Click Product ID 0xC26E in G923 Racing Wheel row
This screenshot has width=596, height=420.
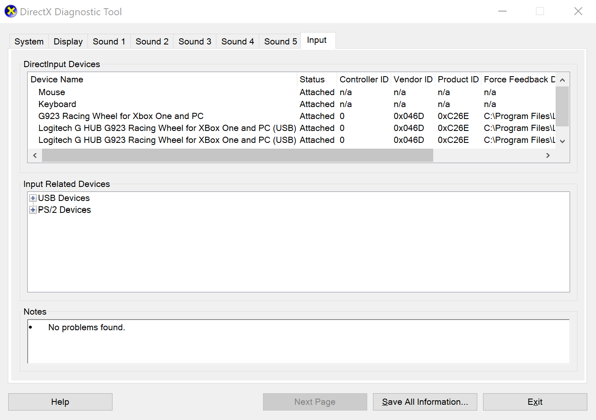click(453, 116)
